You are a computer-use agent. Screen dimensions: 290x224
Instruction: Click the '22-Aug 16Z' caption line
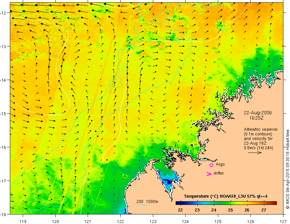pos(255,143)
